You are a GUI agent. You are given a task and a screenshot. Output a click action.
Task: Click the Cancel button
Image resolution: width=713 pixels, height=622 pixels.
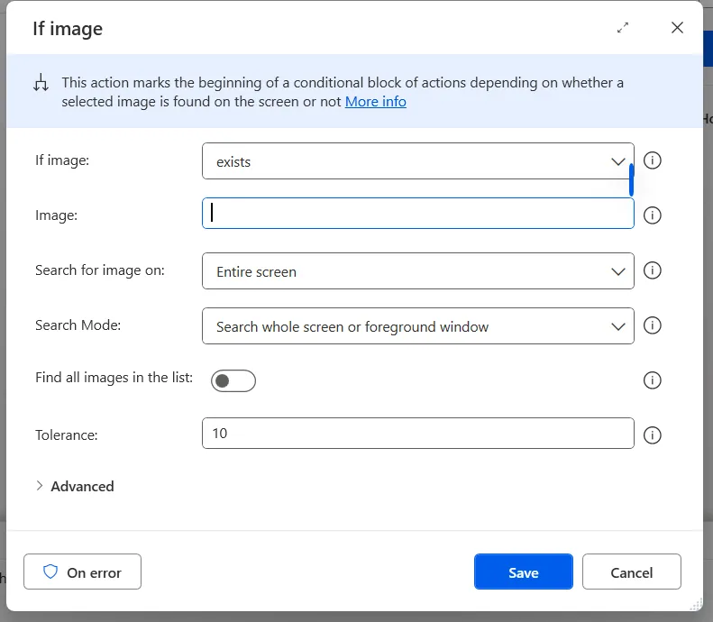coord(631,572)
